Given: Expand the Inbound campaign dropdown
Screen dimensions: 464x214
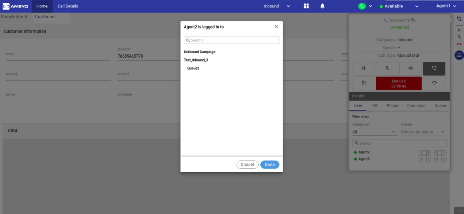Looking at the screenshot, I should (277, 6).
